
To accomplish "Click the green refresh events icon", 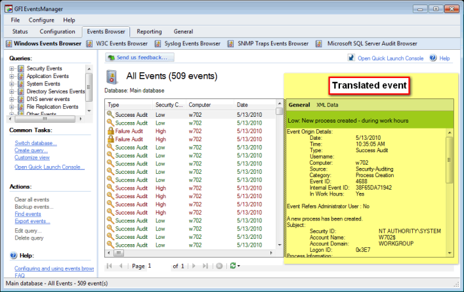I will [233, 266].
